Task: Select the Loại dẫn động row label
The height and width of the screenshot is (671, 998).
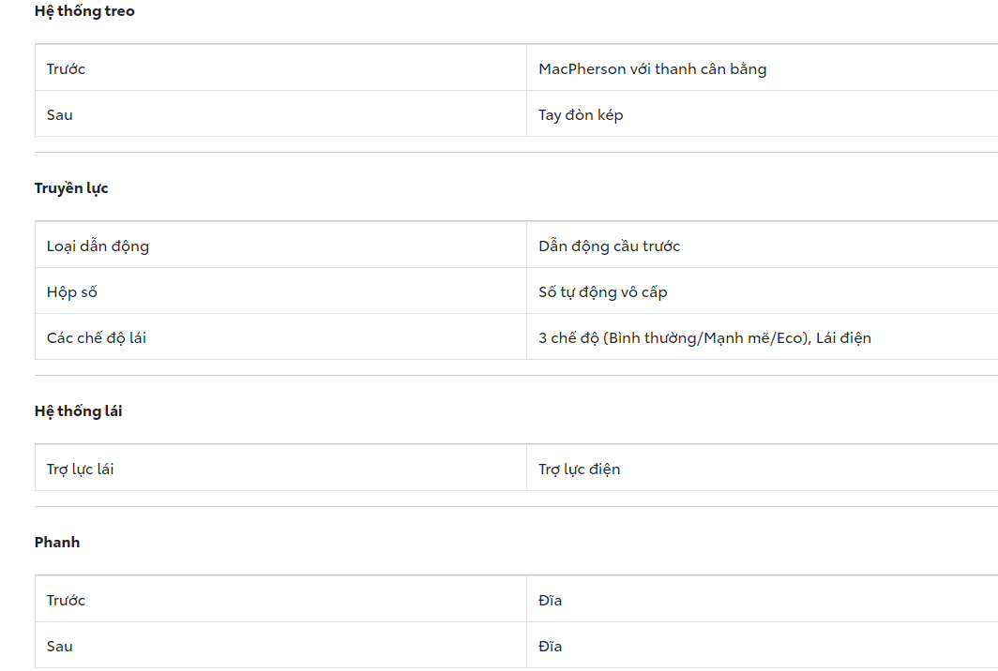Action: (x=98, y=246)
